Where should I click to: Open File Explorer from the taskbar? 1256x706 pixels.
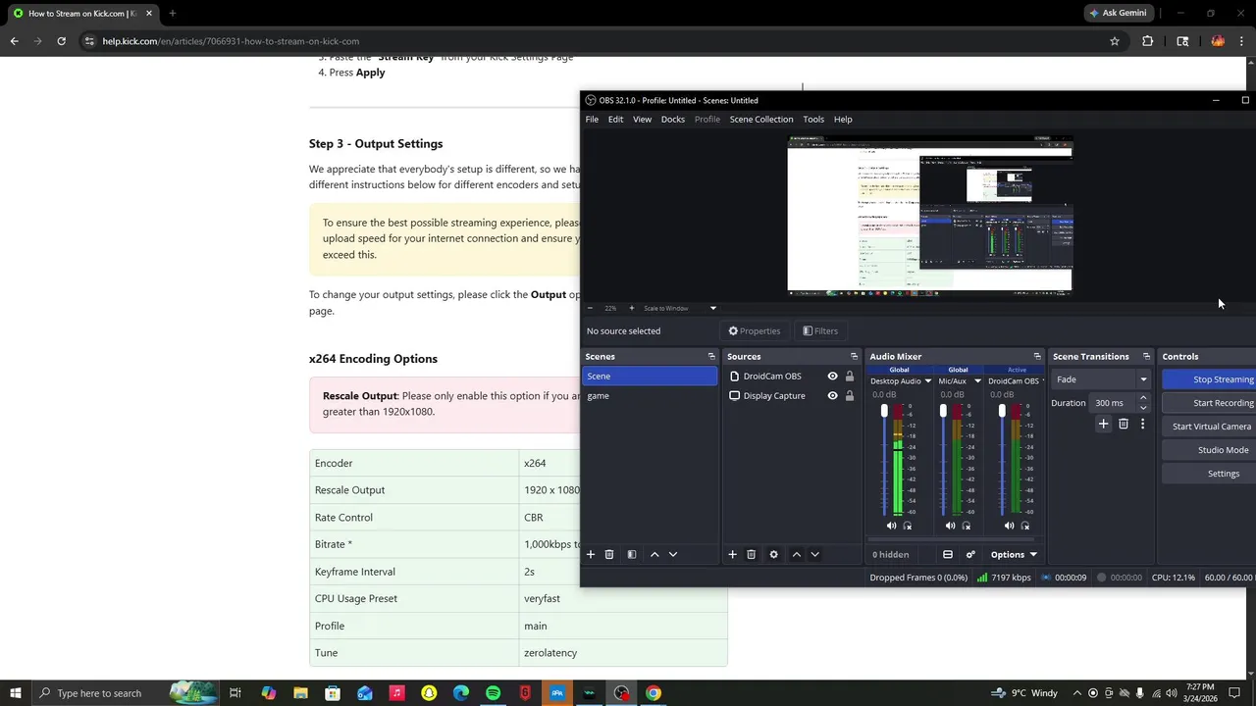point(300,693)
